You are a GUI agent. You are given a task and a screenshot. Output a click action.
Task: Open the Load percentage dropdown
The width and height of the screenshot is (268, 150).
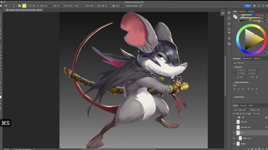[74, 6]
